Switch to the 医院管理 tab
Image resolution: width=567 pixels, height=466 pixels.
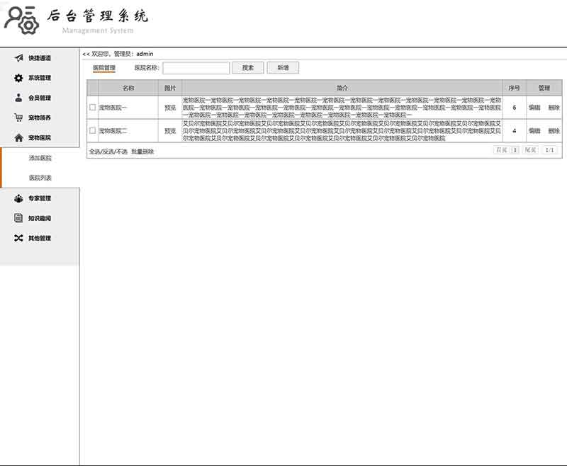[104, 68]
